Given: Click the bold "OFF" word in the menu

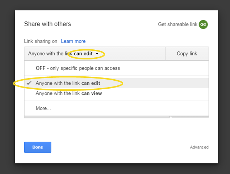Looking at the screenshot, I should 41,68.
